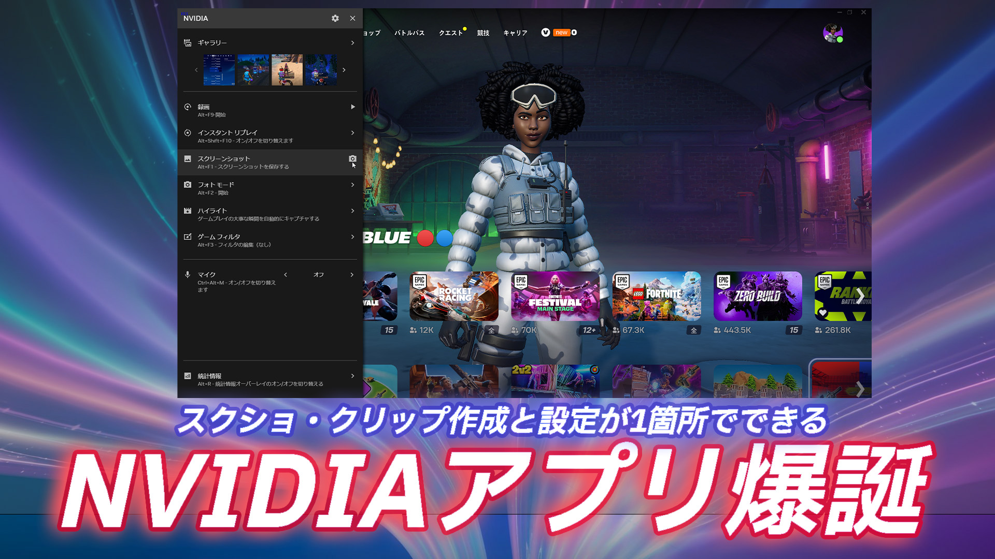Open the キャリア tab in Fortnite

click(x=515, y=33)
